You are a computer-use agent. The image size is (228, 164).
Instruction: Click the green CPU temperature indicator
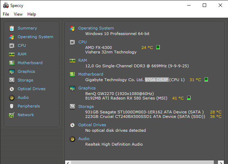click(158, 47)
